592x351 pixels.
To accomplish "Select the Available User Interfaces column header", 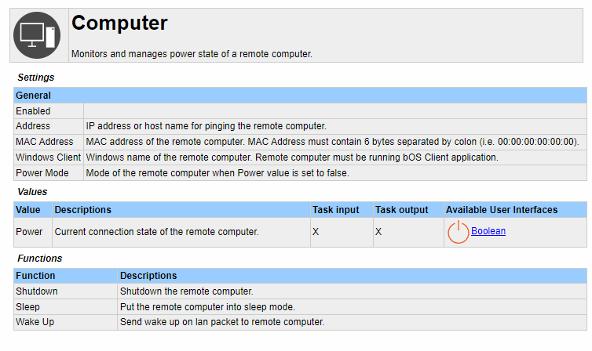I will click(502, 210).
